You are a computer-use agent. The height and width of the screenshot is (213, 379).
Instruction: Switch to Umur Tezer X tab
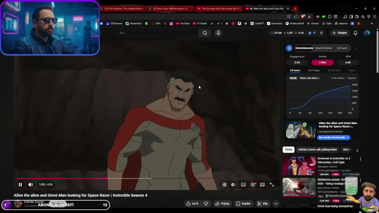click(x=170, y=9)
